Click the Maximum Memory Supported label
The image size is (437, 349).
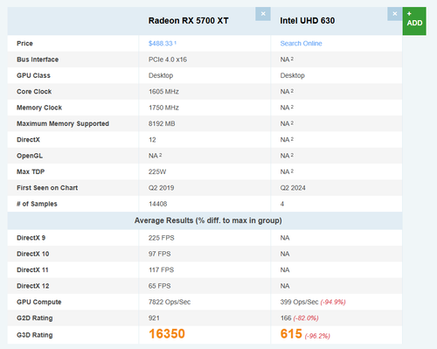pos(63,123)
